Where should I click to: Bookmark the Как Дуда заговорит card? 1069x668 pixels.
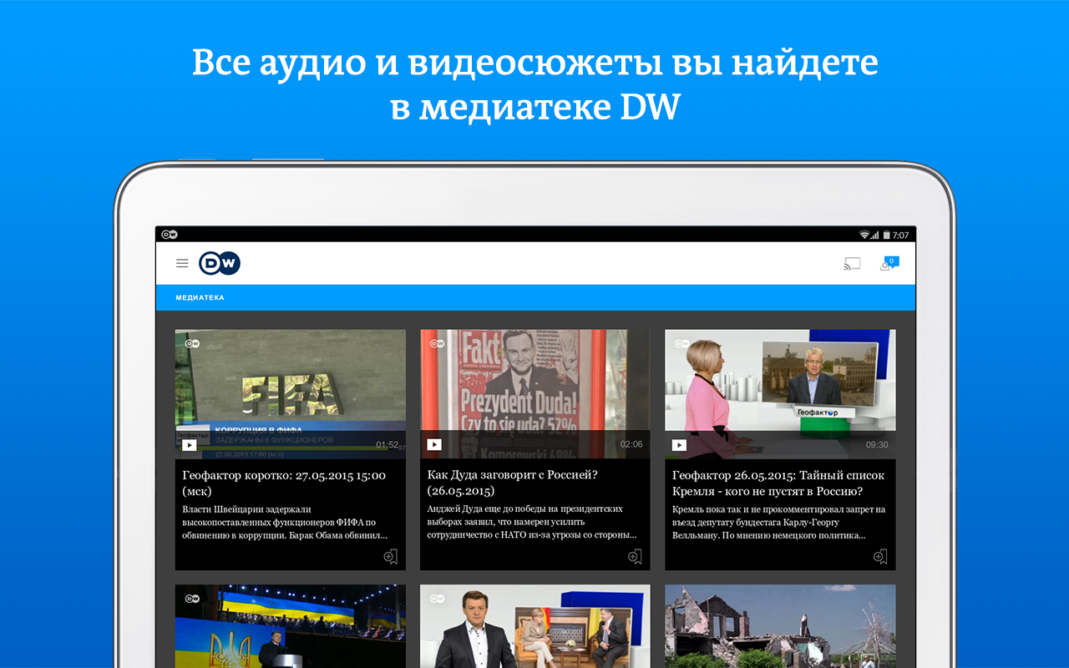click(x=635, y=557)
